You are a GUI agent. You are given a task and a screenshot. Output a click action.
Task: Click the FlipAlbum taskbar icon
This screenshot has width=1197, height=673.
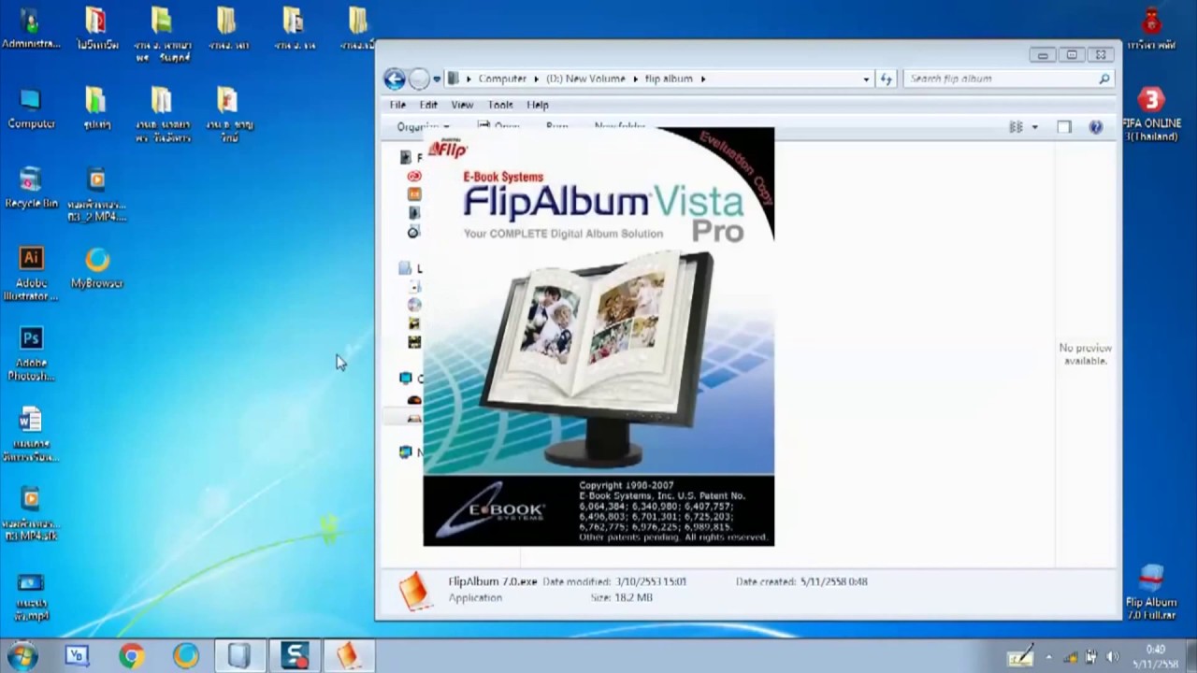pos(349,656)
